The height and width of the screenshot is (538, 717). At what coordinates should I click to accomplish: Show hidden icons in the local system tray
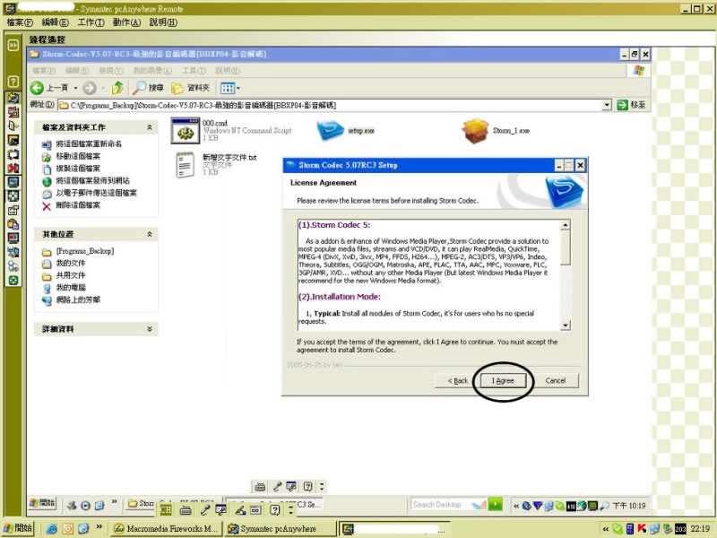click(x=606, y=529)
